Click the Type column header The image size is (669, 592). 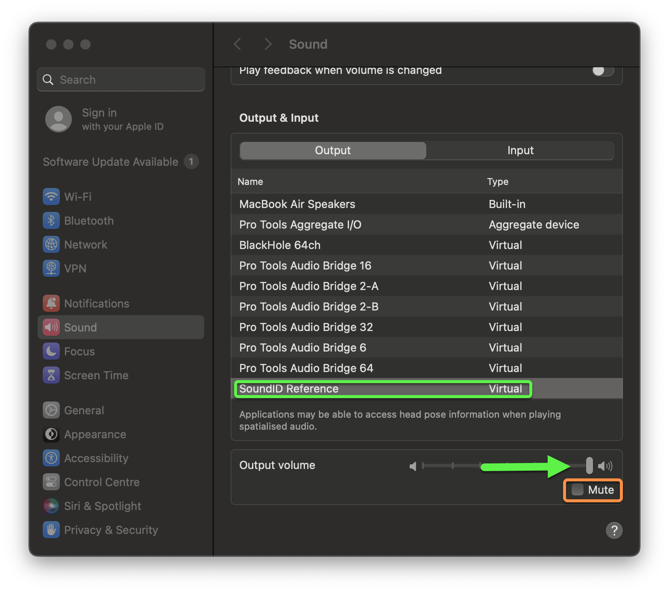tap(498, 182)
